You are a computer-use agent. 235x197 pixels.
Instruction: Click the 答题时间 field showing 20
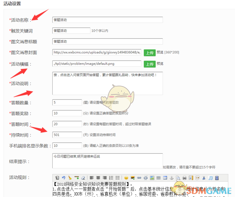[67, 124]
